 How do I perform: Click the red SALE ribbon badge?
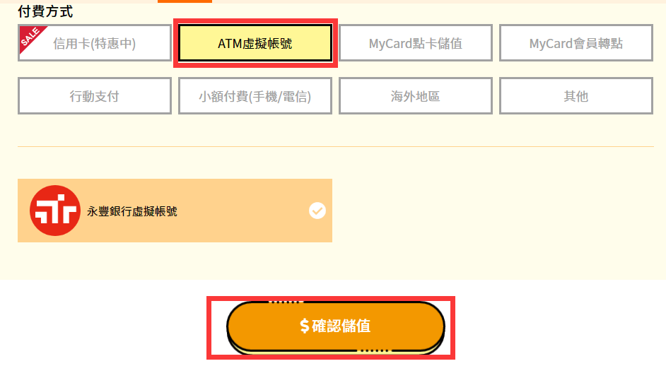30,37
